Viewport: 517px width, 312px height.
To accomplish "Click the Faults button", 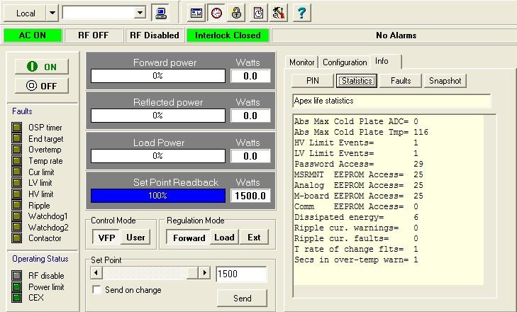I will (401, 81).
